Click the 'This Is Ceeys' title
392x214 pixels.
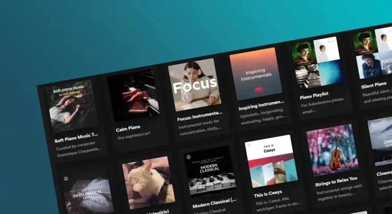tap(268, 194)
